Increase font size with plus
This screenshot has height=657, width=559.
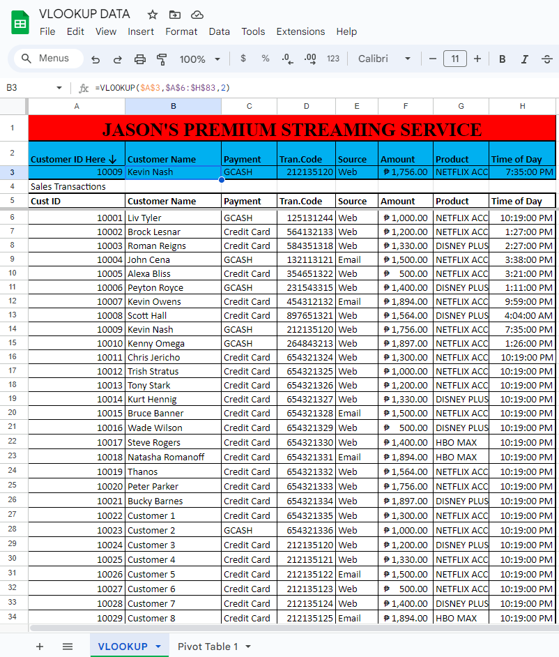tap(477, 59)
